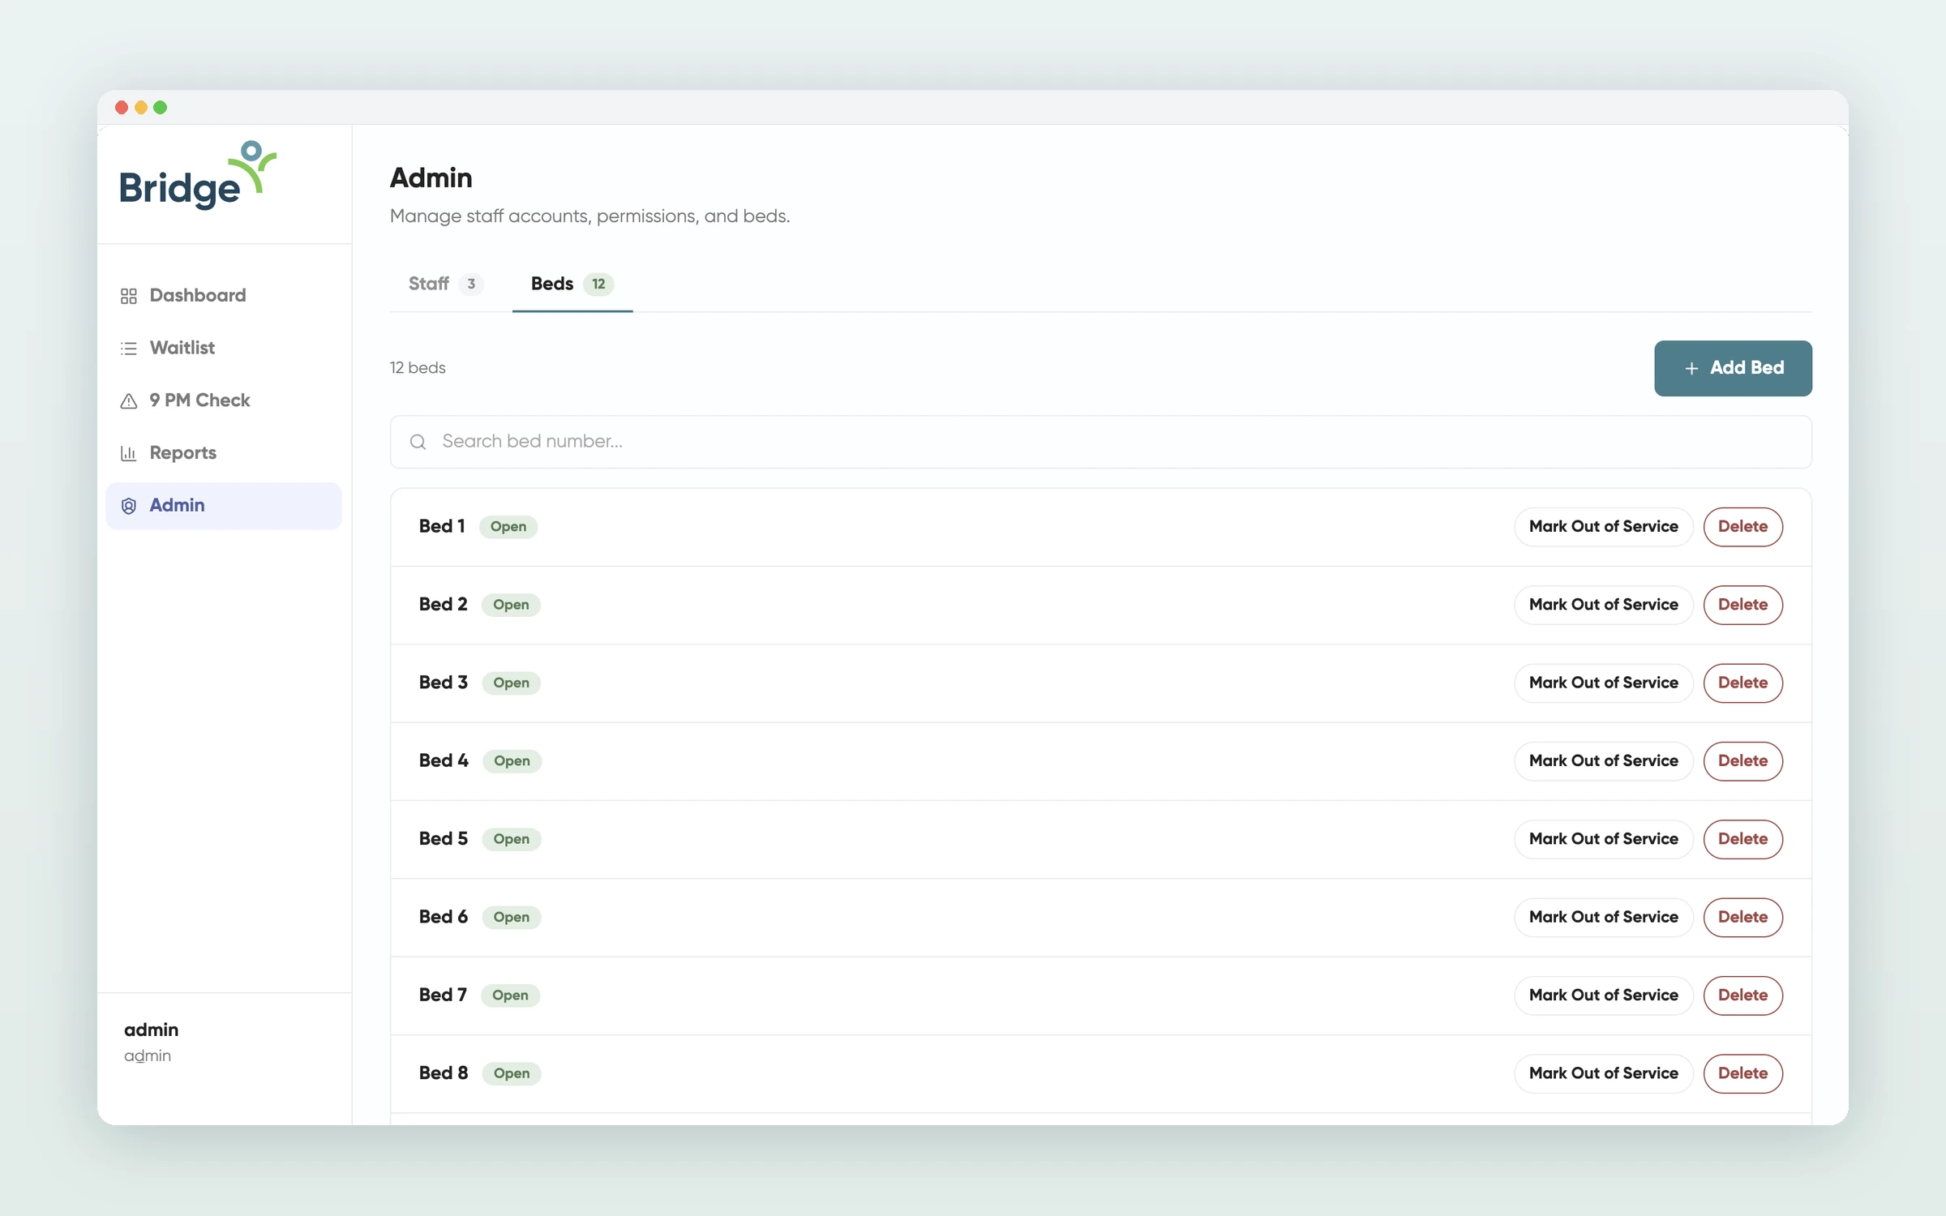
Task: Delete Bed 4
Action: coord(1742,761)
